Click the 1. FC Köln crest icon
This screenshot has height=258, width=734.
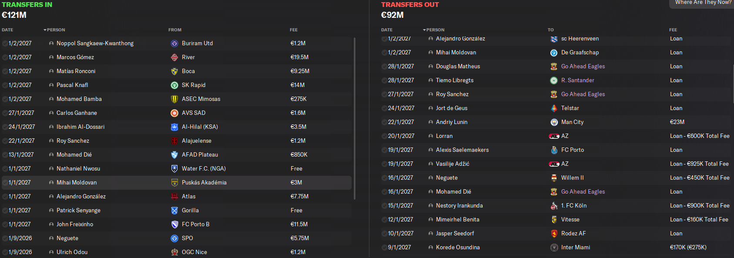[554, 206]
